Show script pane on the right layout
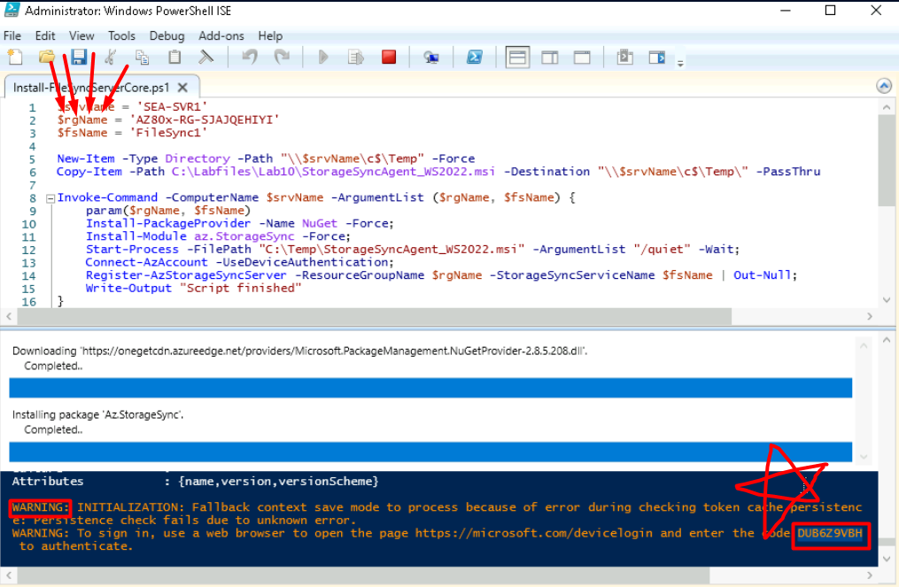 pos(550,58)
